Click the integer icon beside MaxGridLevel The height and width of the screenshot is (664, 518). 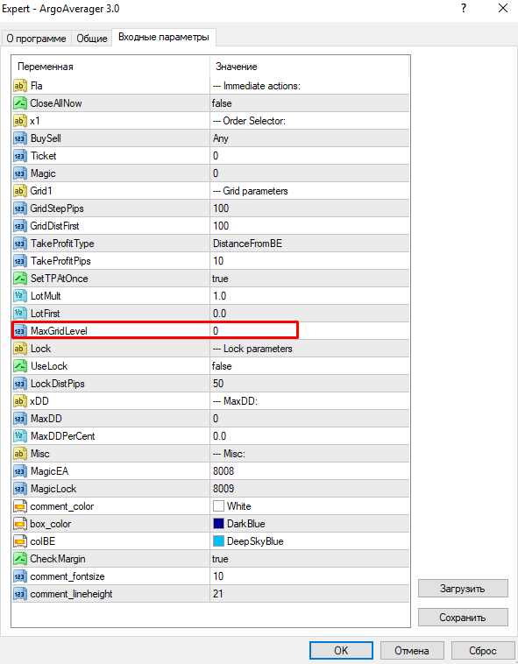pos(19,331)
